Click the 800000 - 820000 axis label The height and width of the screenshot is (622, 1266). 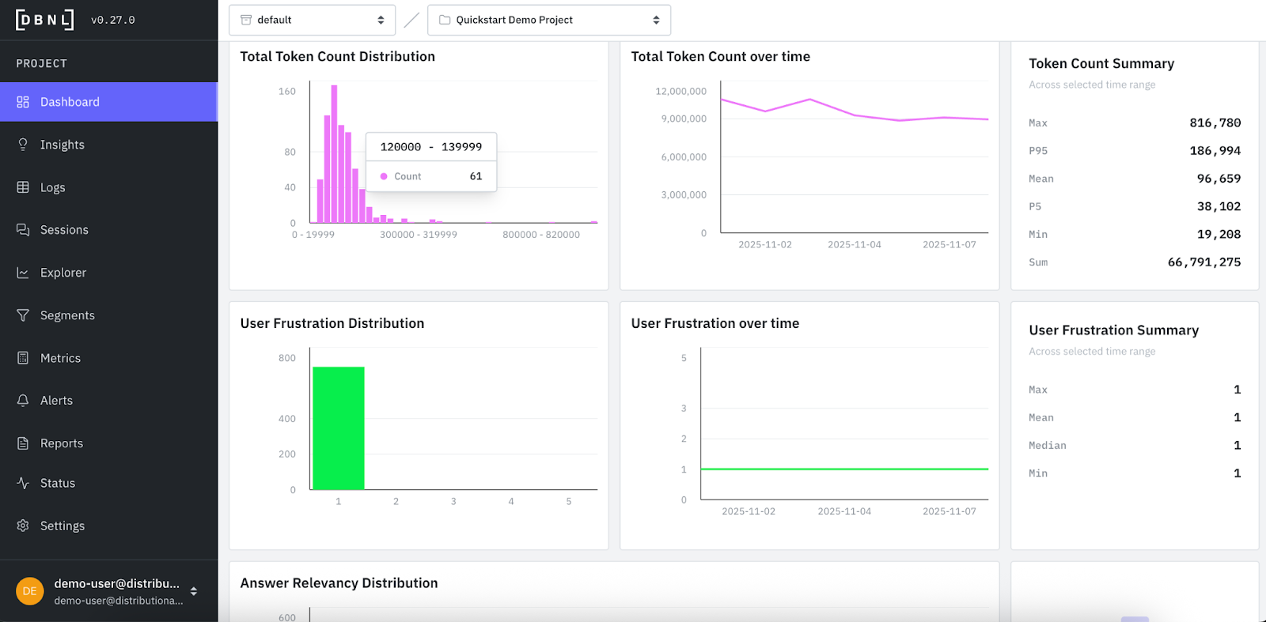[541, 235]
